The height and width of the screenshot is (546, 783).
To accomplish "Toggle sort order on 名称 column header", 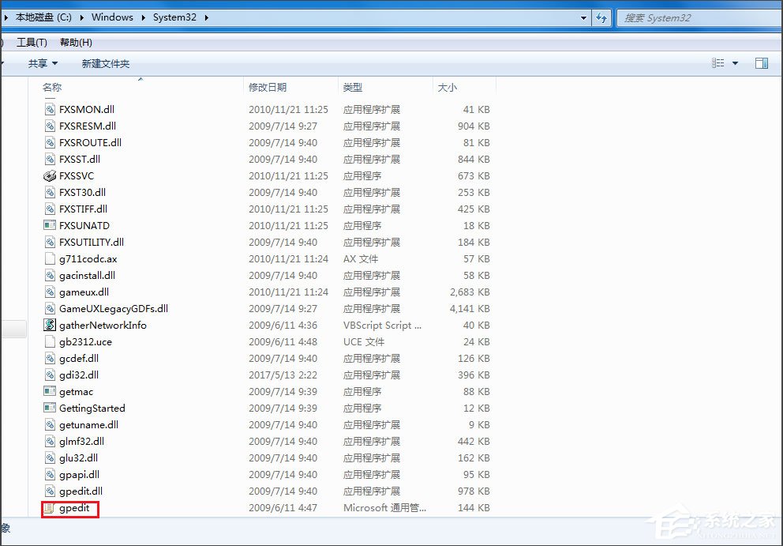I will tap(52, 87).
